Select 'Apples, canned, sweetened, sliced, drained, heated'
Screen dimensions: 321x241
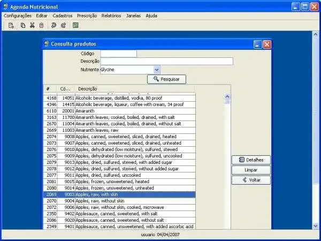point(119,137)
